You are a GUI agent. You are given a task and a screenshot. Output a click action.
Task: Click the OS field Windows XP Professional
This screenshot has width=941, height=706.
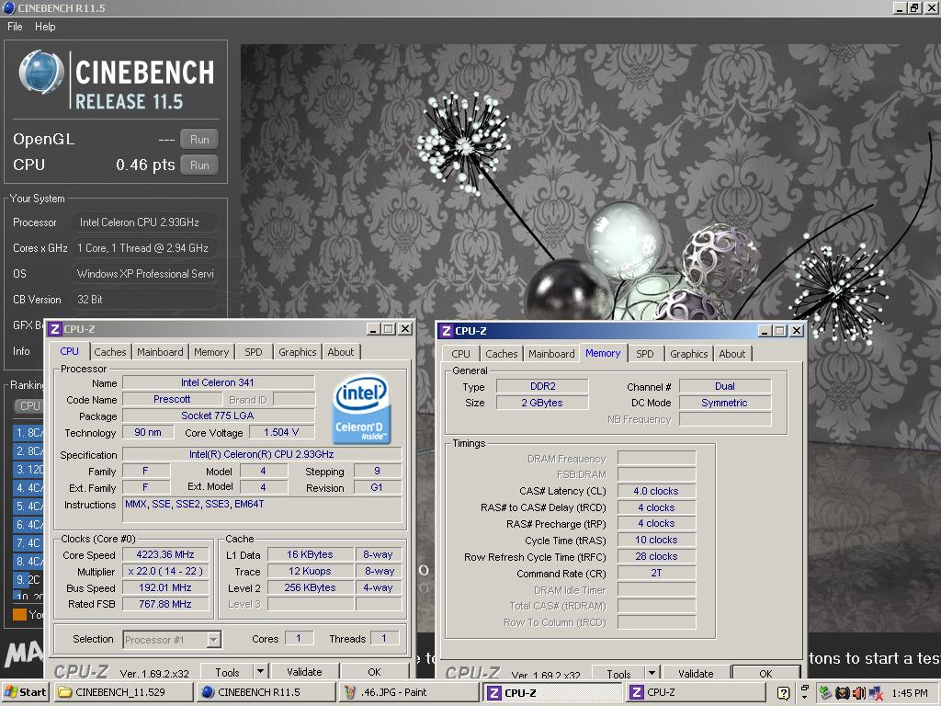144,273
